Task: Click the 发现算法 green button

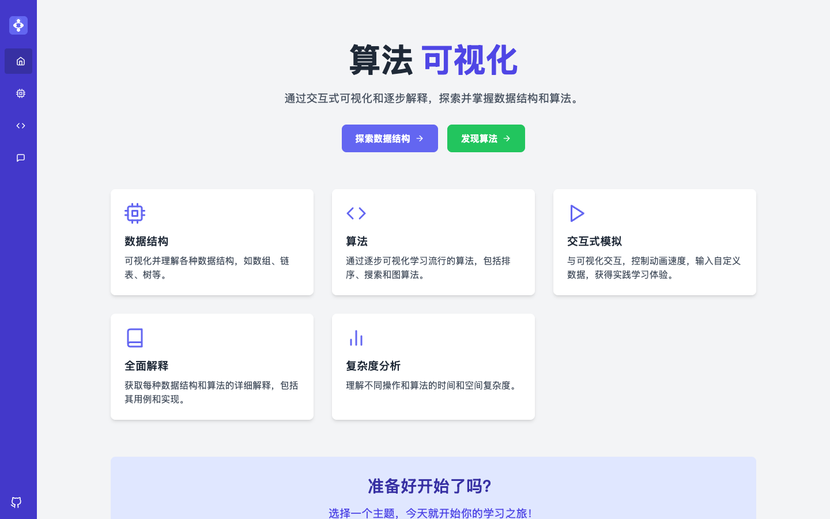Action: [486, 138]
